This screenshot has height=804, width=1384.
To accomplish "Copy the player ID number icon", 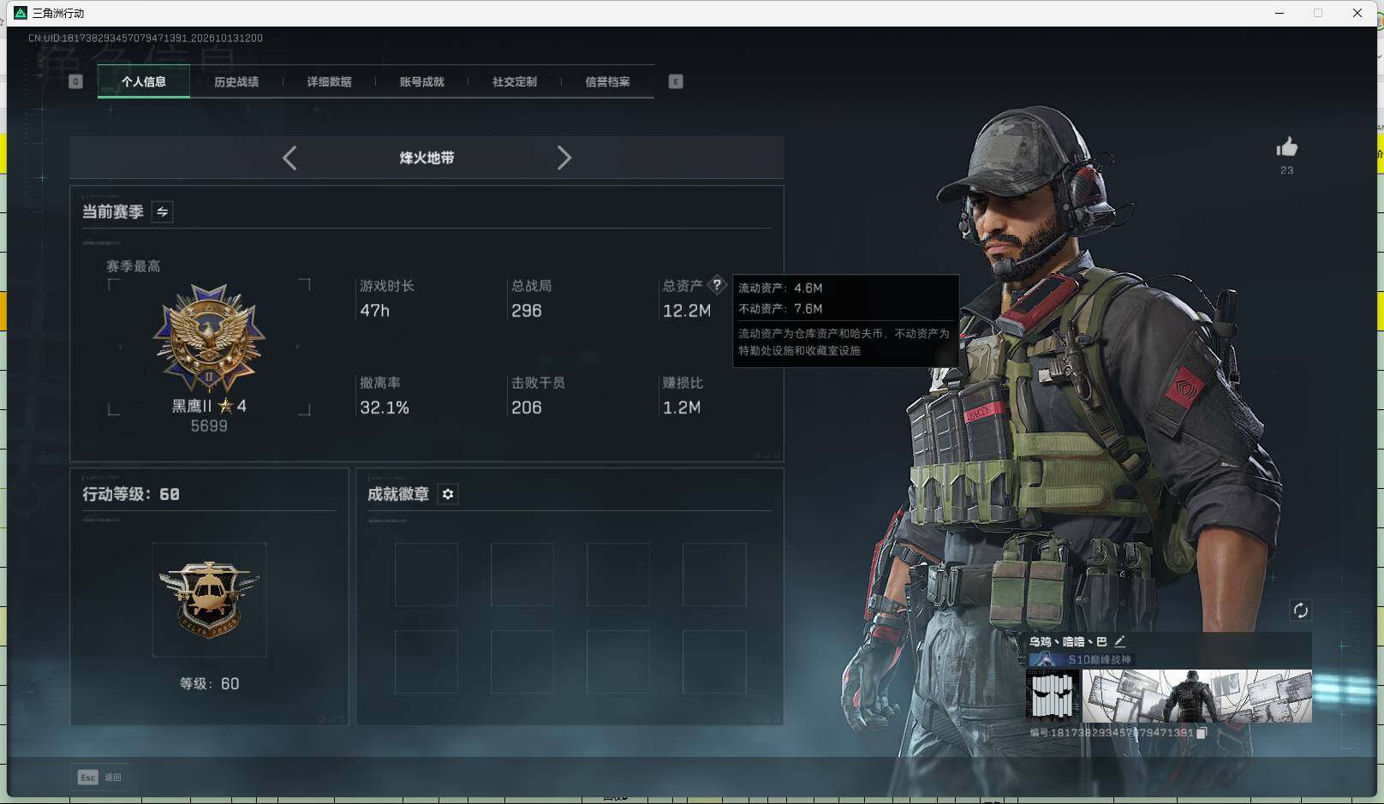I will [x=1202, y=733].
